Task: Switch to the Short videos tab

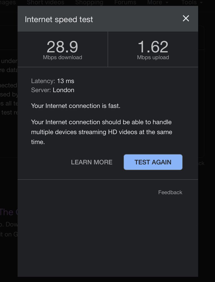Action: coord(46,3)
